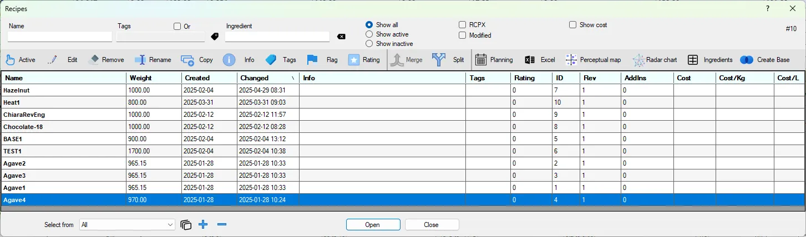Viewport: 806px width, 237px height.
Task: Open the Ingredients toolbar tool
Action: (693, 60)
